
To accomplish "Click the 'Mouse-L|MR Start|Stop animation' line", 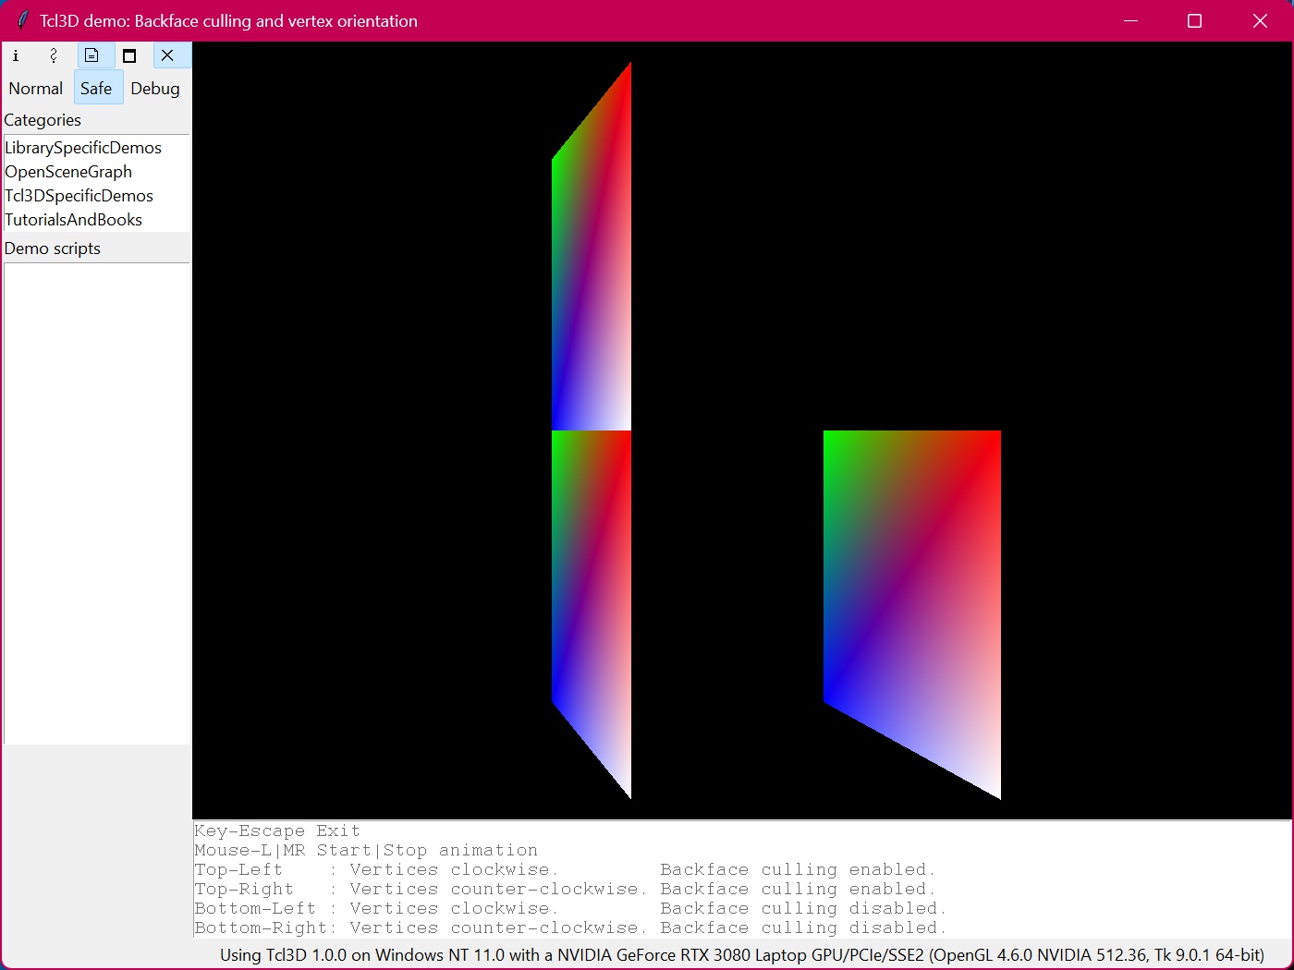I will click(x=366, y=850).
